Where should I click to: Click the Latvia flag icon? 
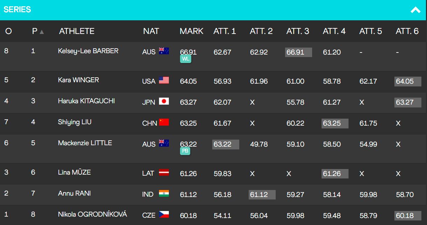coord(164,173)
